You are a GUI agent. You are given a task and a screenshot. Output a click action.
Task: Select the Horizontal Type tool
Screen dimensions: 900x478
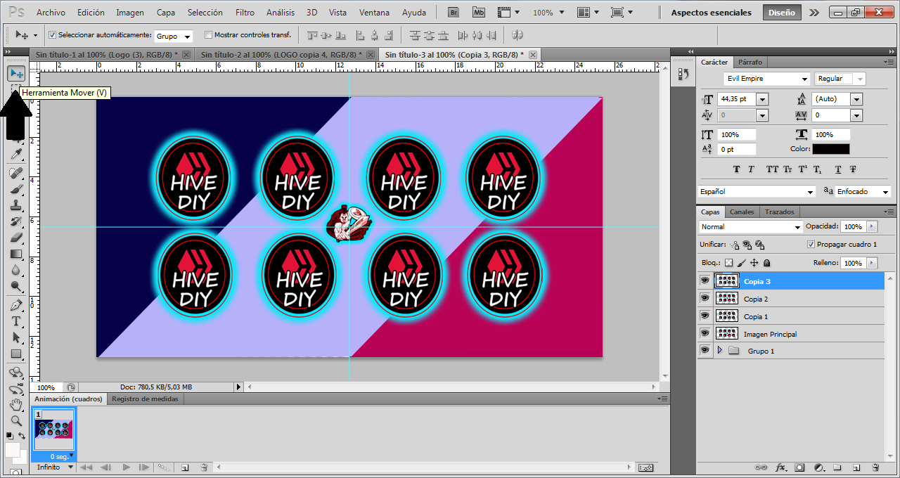coord(16,322)
